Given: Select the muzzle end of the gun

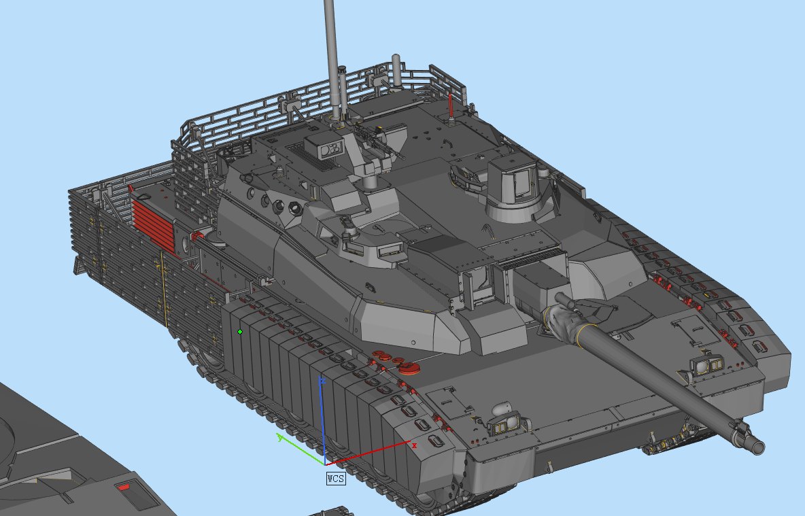Looking at the screenshot, I should (x=756, y=445).
